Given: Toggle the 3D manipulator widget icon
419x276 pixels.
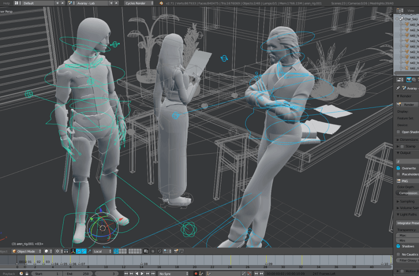Looking at the screenshot, I should click(x=72, y=251).
